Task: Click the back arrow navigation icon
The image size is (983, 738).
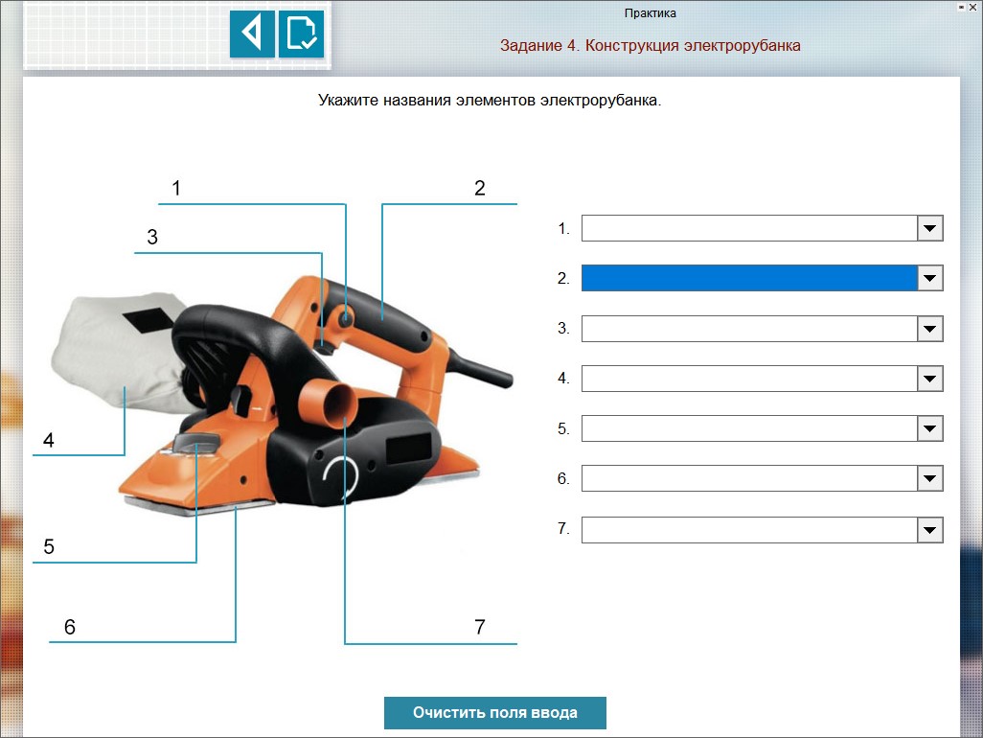Action: coord(252,35)
